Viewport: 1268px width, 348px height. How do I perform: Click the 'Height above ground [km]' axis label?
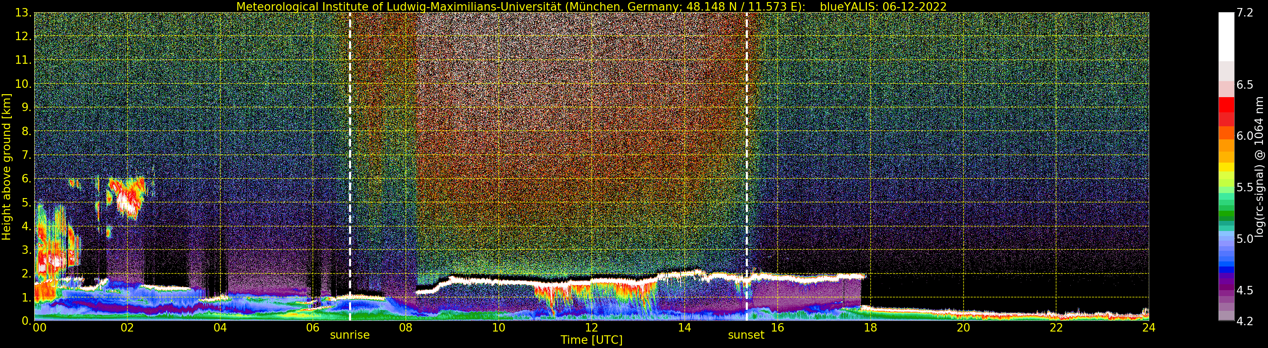(6, 166)
